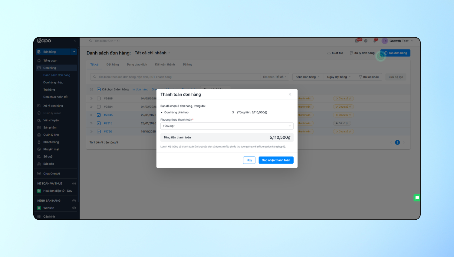Check the box for order #2385
This screenshot has height=257, width=454.
click(99, 99)
